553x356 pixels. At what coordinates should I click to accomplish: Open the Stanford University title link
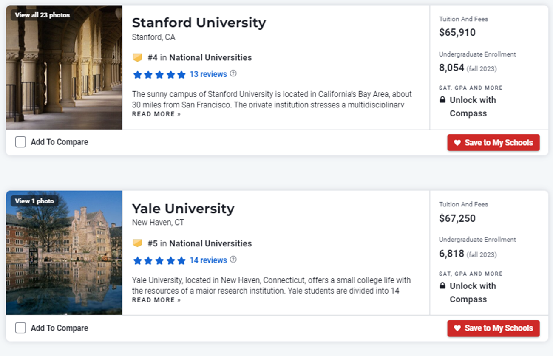pyautogui.click(x=199, y=23)
